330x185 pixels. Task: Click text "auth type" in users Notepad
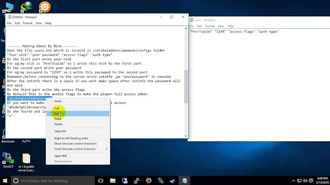pyautogui.click(x=268, y=32)
